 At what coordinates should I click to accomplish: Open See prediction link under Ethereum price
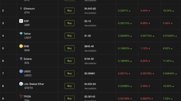90,13
